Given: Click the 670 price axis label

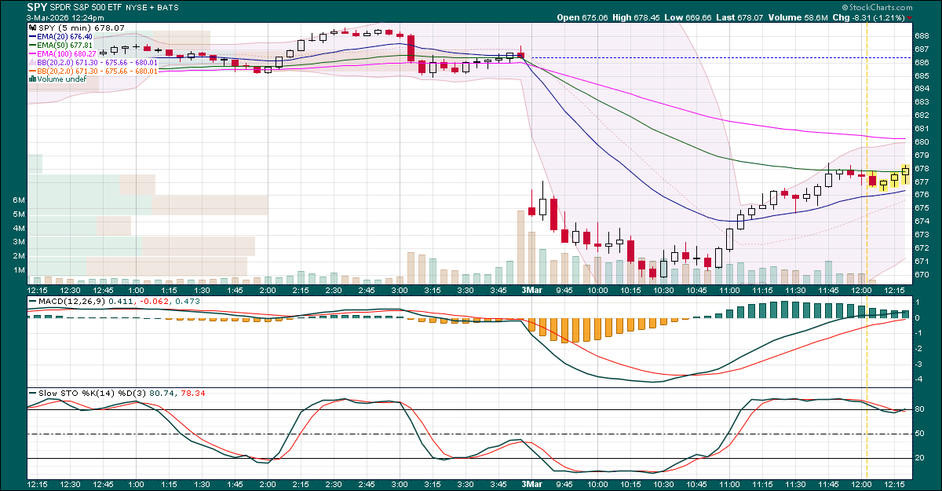Looking at the screenshot, I should [922, 275].
